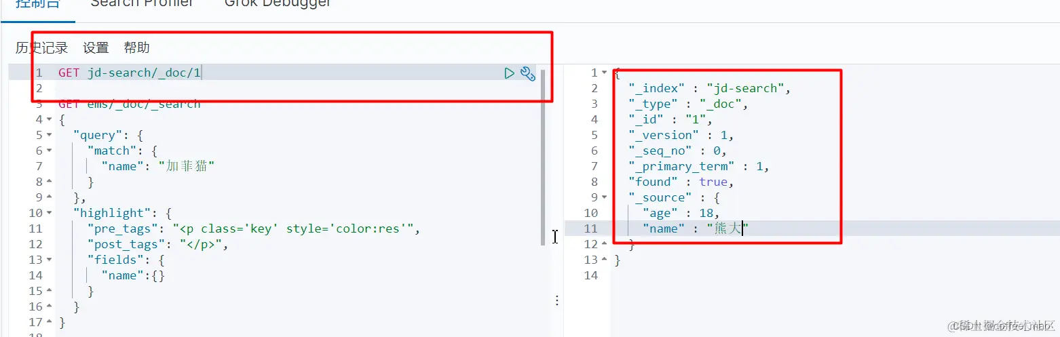
Task: Click the "_id" : "1" response line
Action: pos(670,120)
